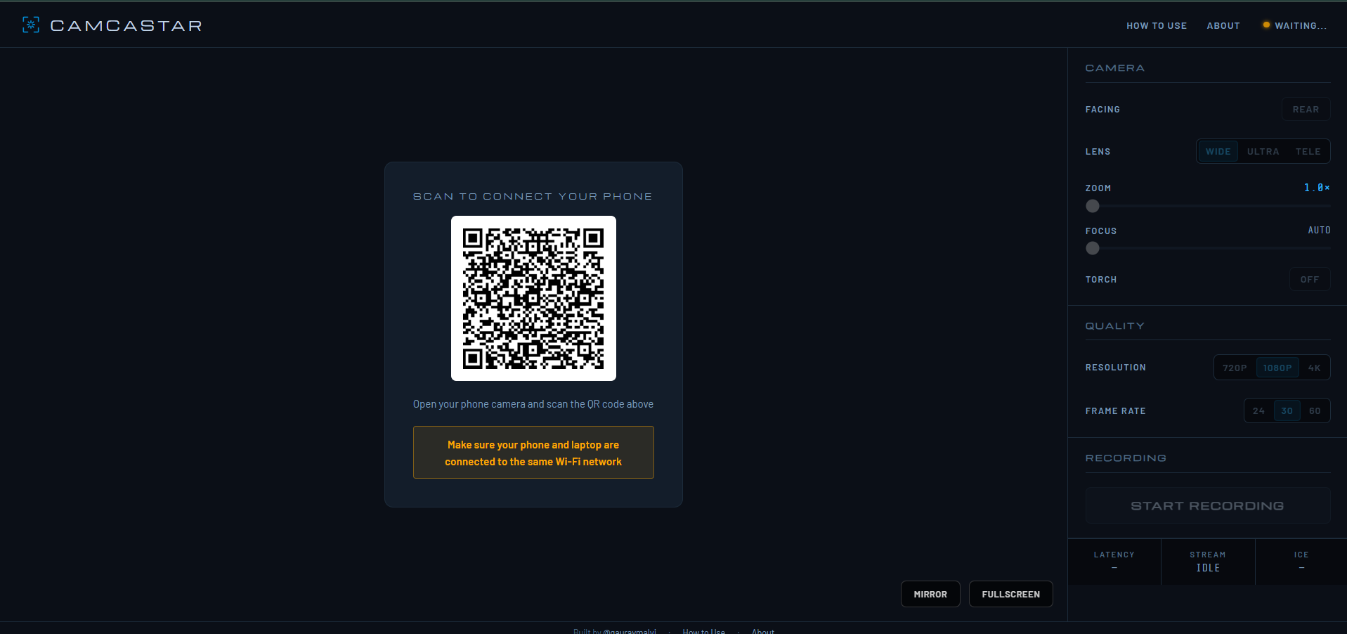This screenshot has height=634, width=1347.
Task: Click the Wi-Fi network warning notice
Action: click(x=533, y=453)
